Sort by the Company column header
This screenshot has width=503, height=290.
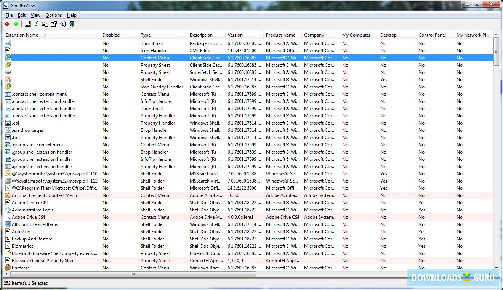click(x=321, y=35)
